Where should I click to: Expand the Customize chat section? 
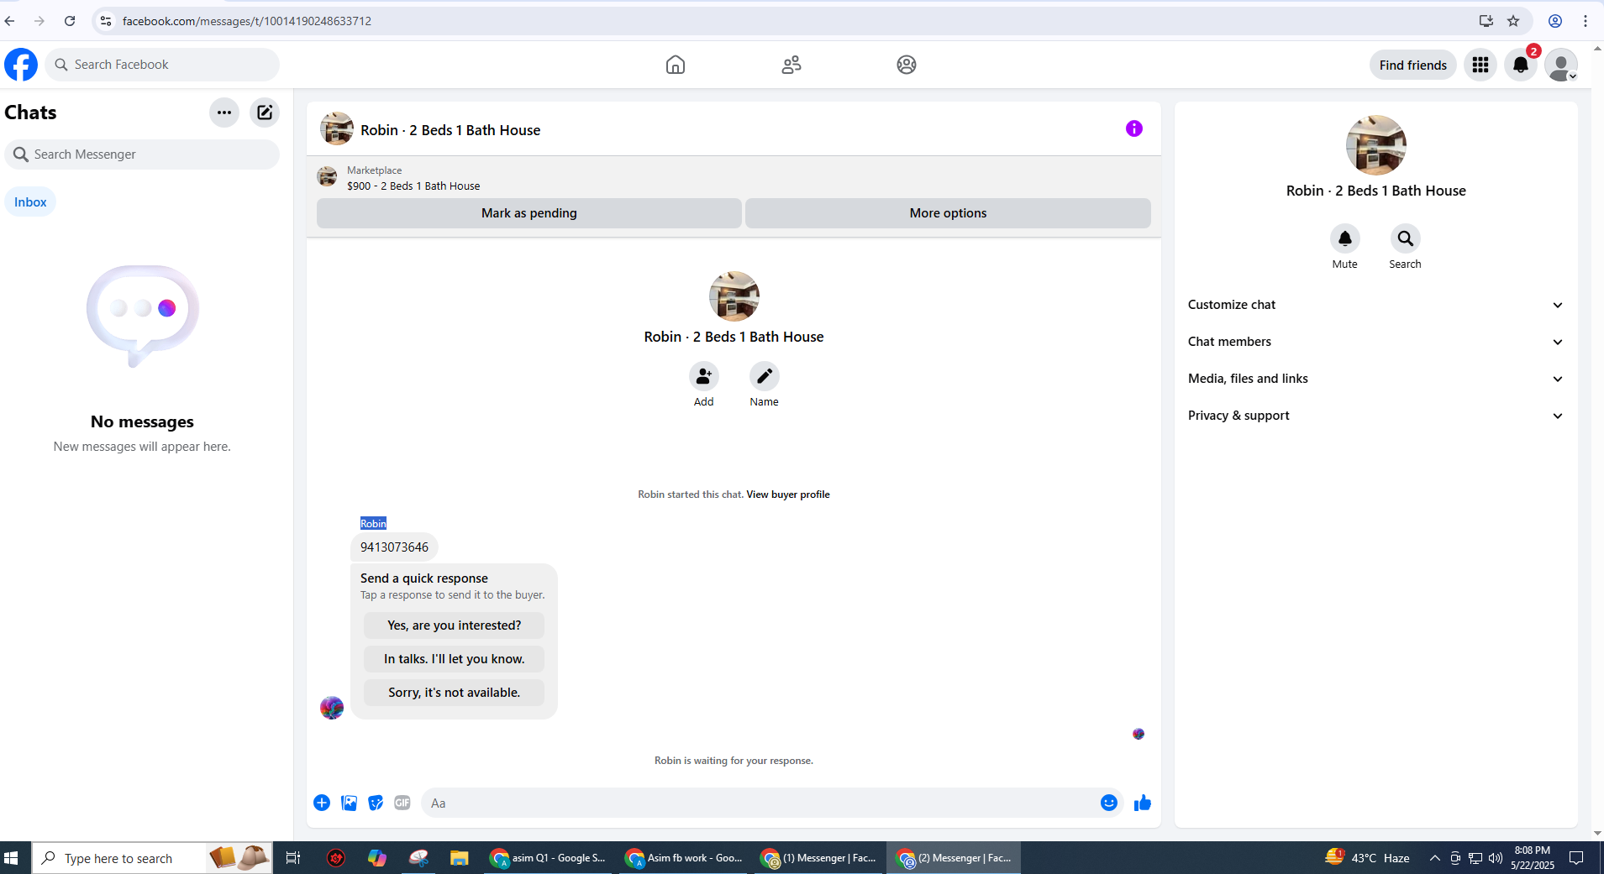(x=1376, y=305)
